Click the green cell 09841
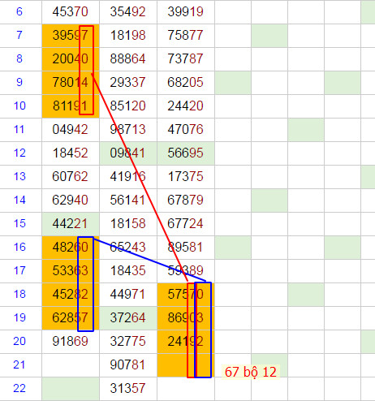This screenshot has width=375, height=401. tap(128, 153)
